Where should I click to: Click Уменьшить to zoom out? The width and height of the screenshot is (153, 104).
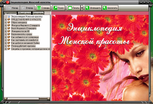93,8
